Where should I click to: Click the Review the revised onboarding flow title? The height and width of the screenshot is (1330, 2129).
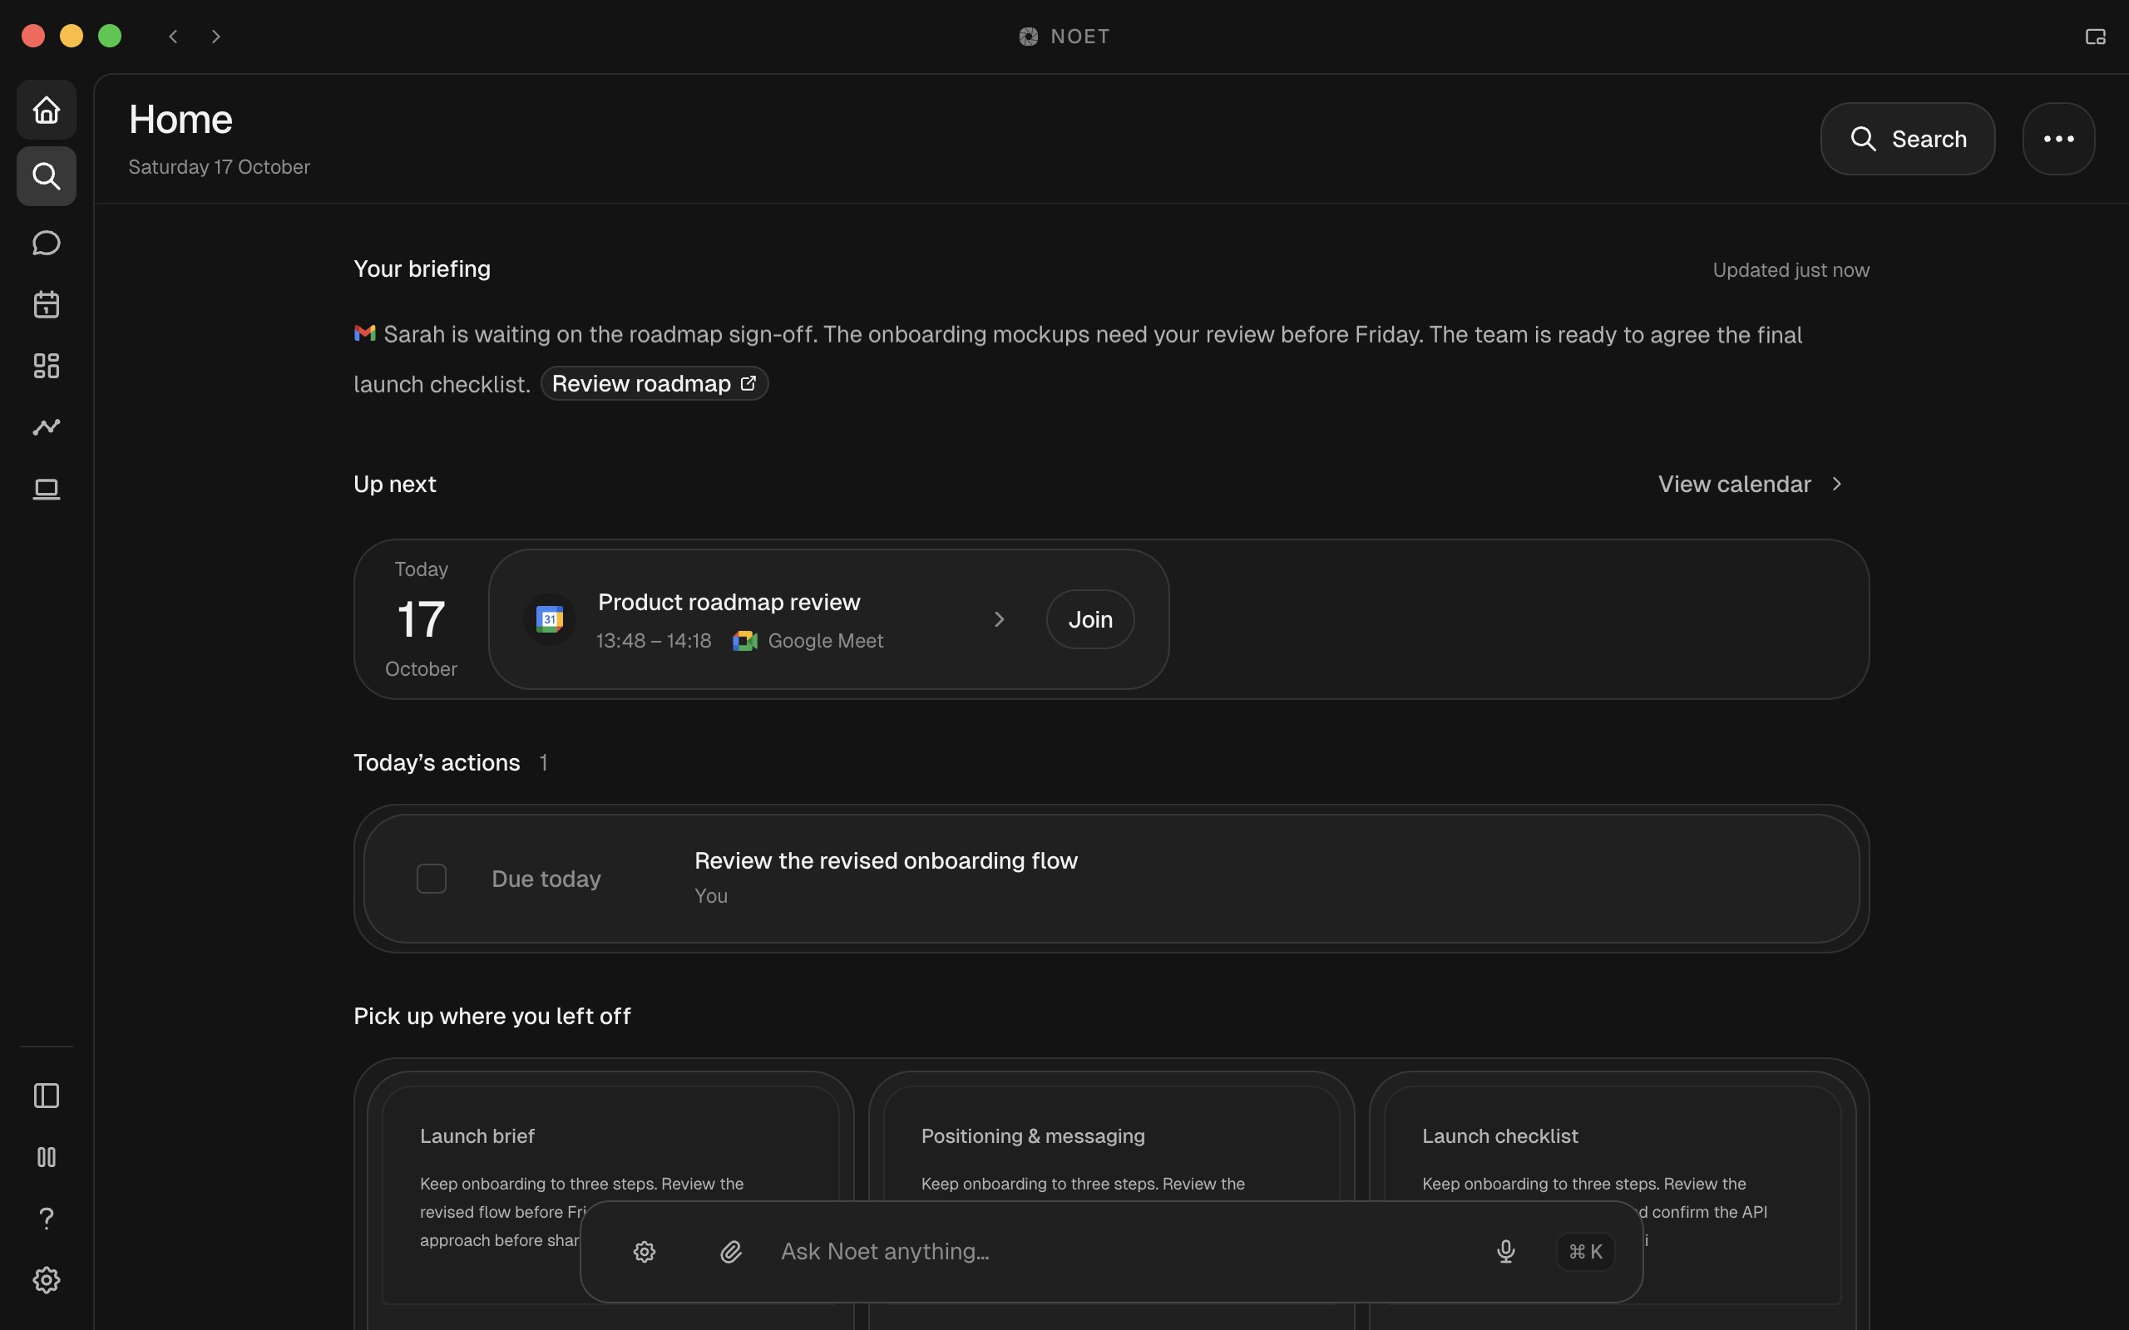(x=886, y=860)
